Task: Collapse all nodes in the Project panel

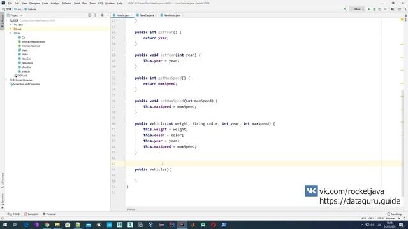Action: [x=95, y=15]
